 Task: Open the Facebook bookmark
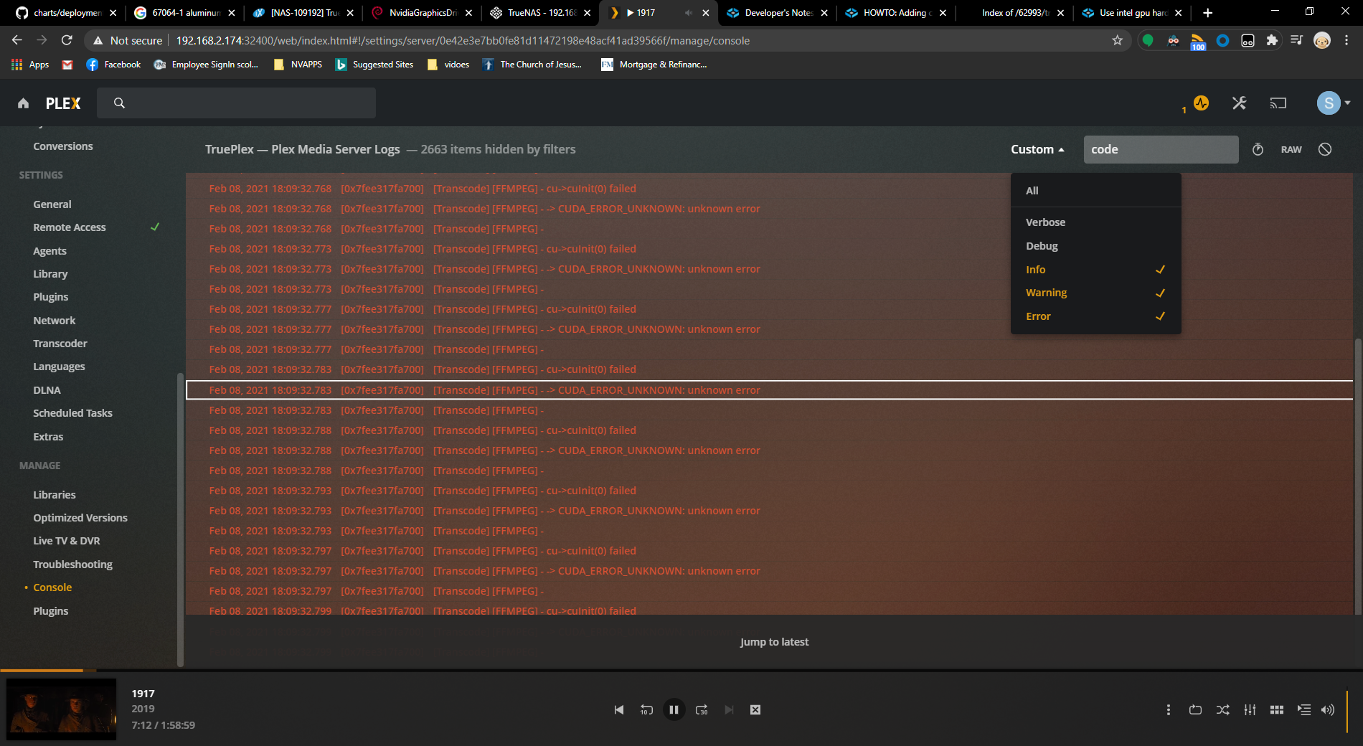pos(113,65)
